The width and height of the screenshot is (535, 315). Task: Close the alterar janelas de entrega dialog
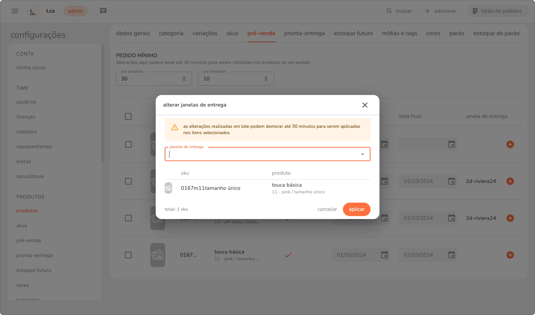365,105
